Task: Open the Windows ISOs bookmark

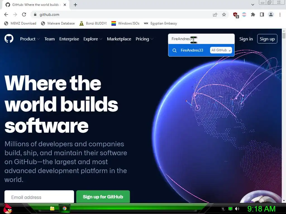Action: click(x=125, y=23)
